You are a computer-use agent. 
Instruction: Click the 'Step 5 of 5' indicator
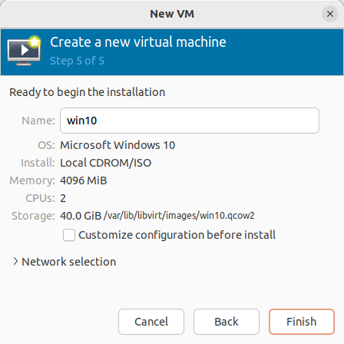(77, 61)
